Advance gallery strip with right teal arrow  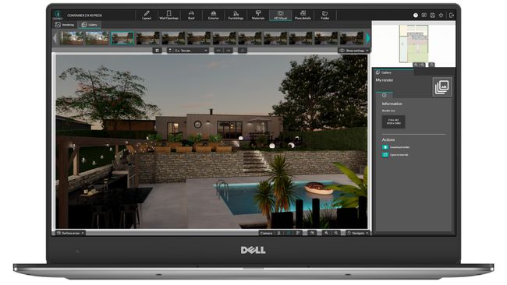pyautogui.click(x=368, y=38)
